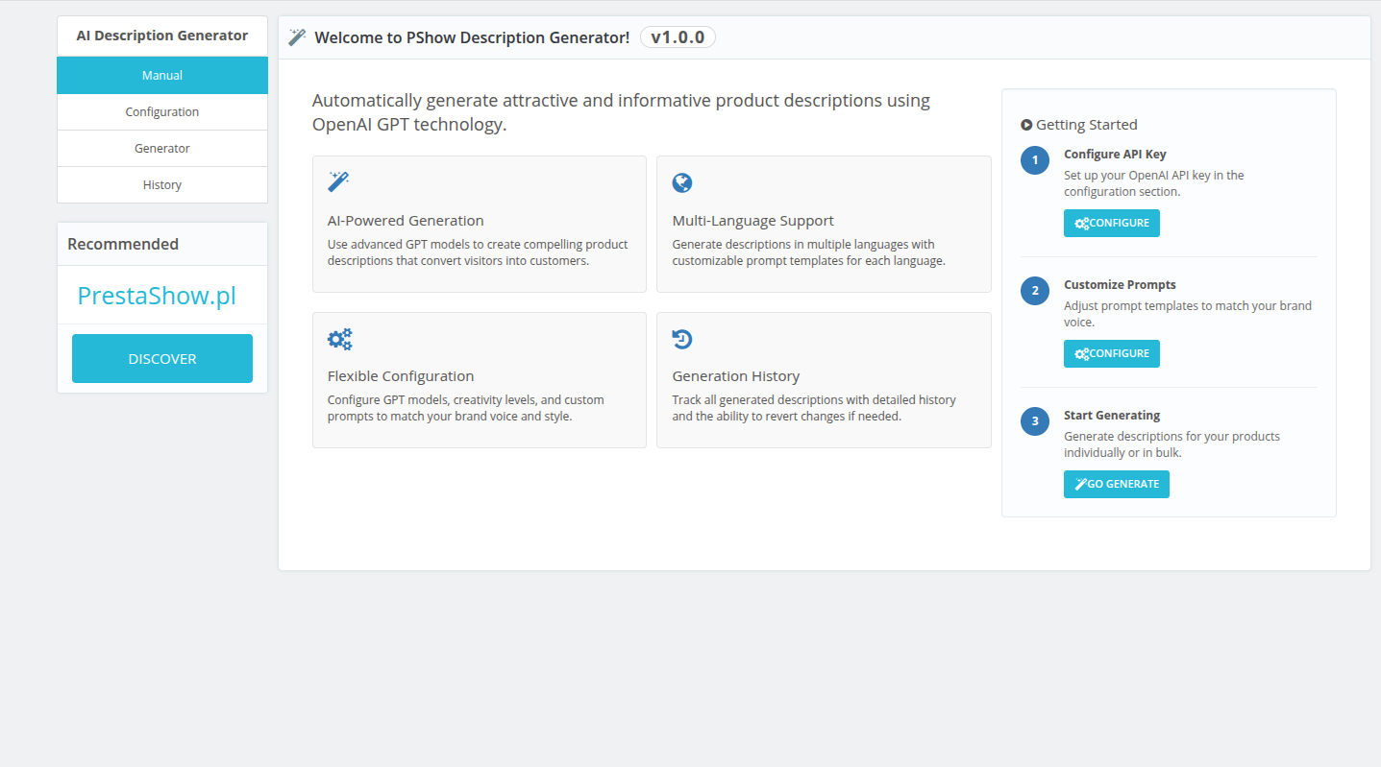Click 'Generate descriptions for your products' text
Viewport: 1381px width, 767px height.
point(1172,444)
